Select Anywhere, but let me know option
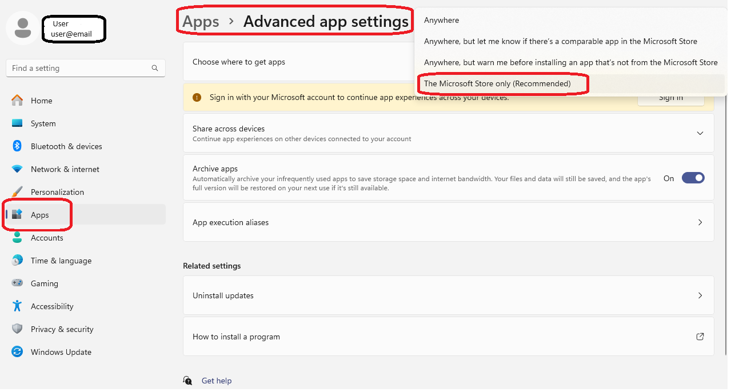Image resolution: width=731 pixels, height=392 pixels. (x=570, y=41)
